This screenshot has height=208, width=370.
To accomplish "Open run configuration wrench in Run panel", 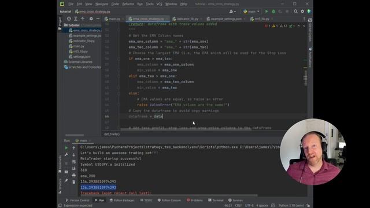I will (66, 155).
